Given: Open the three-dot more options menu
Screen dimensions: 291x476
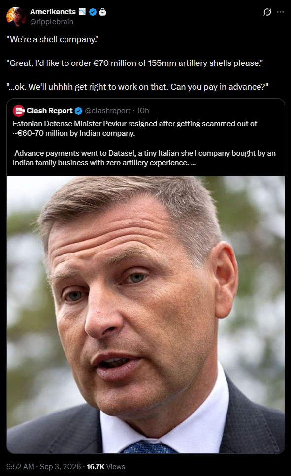Looking at the screenshot, I should pos(280,12).
